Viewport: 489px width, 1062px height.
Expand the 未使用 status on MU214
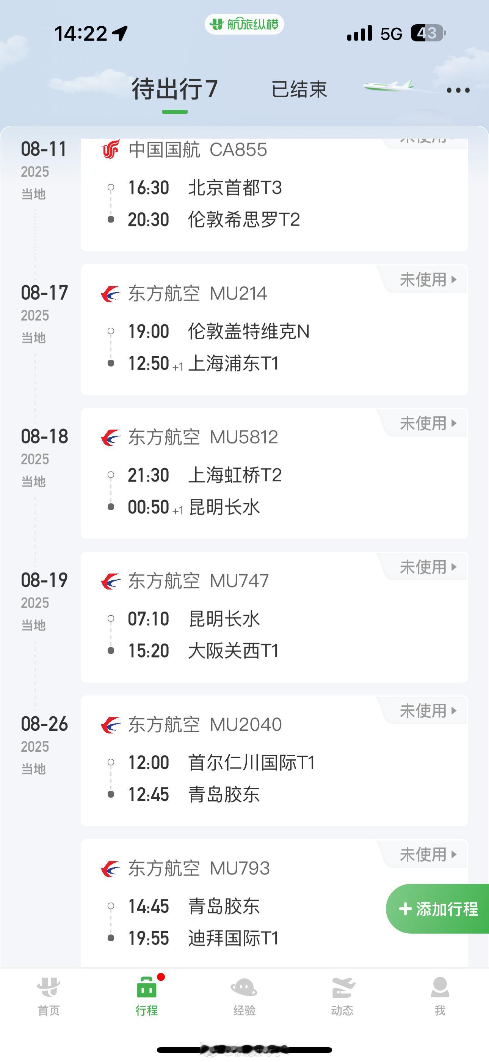tap(428, 280)
